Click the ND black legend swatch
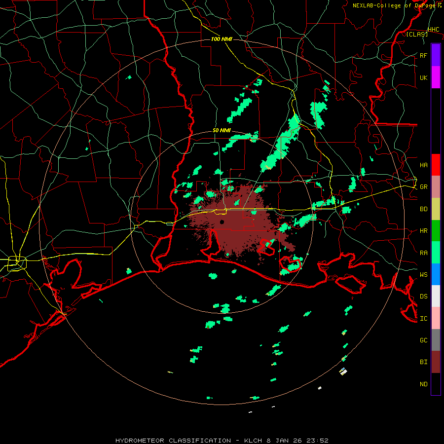444x444 pixels. (x=436, y=384)
